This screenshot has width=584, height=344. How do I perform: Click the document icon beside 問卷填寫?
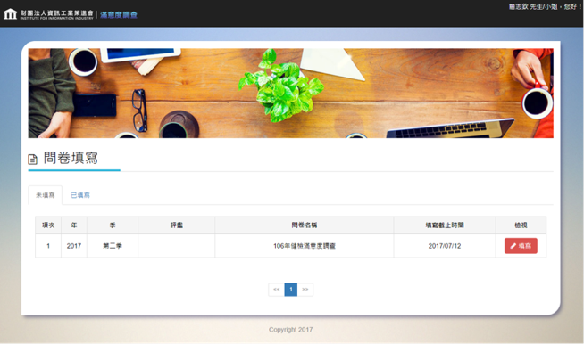[33, 160]
